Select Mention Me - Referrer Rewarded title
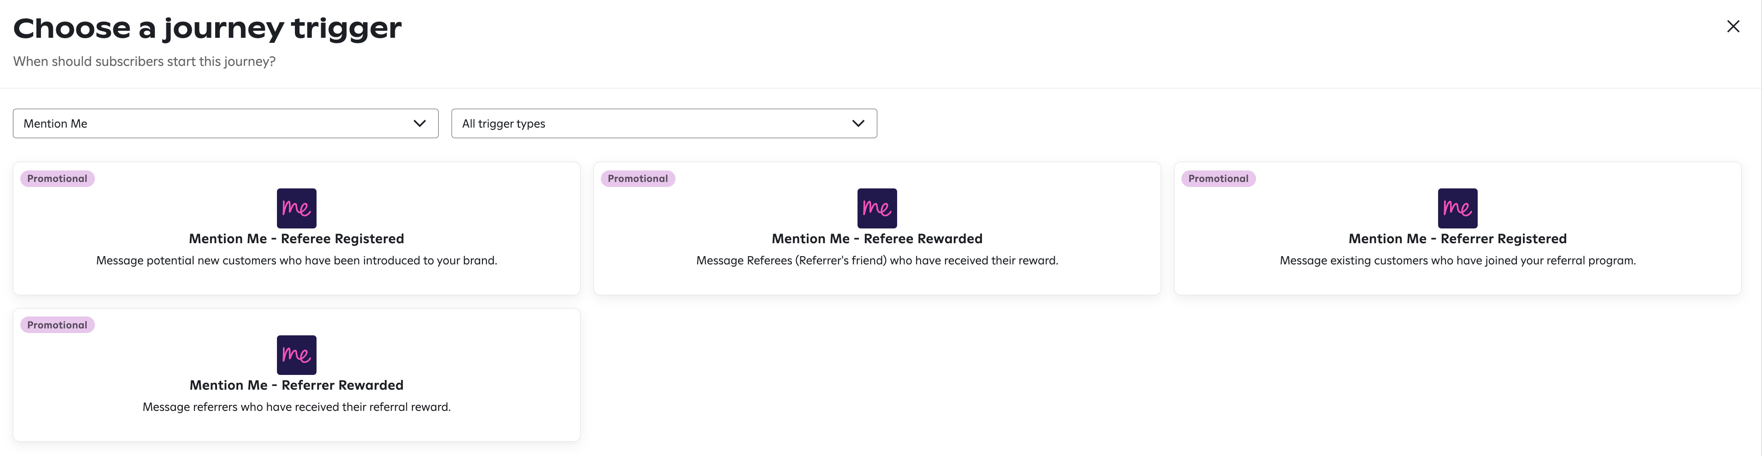The width and height of the screenshot is (1762, 456). (x=296, y=385)
